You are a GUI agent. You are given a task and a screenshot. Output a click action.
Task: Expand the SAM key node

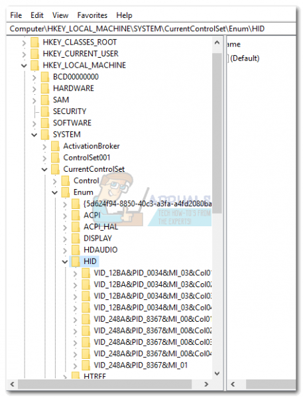point(34,101)
